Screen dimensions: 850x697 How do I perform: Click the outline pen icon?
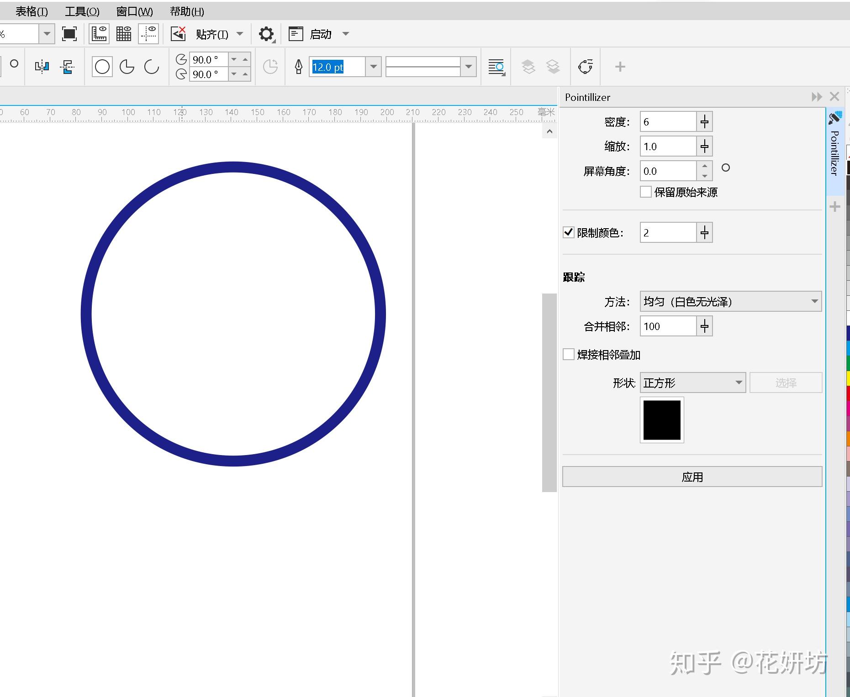click(x=299, y=67)
